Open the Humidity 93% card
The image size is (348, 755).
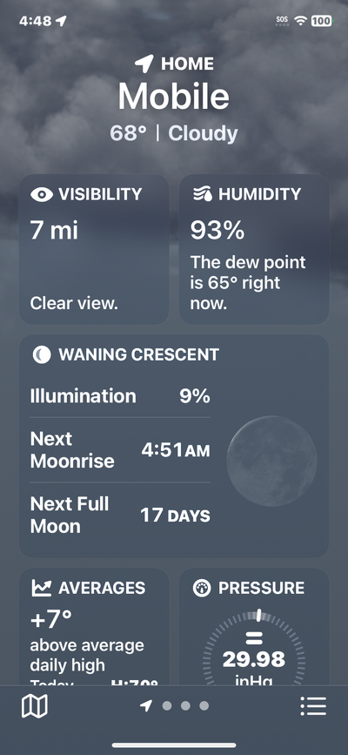point(254,249)
